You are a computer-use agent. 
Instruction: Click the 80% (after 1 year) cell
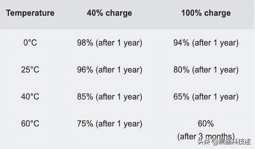point(206,70)
